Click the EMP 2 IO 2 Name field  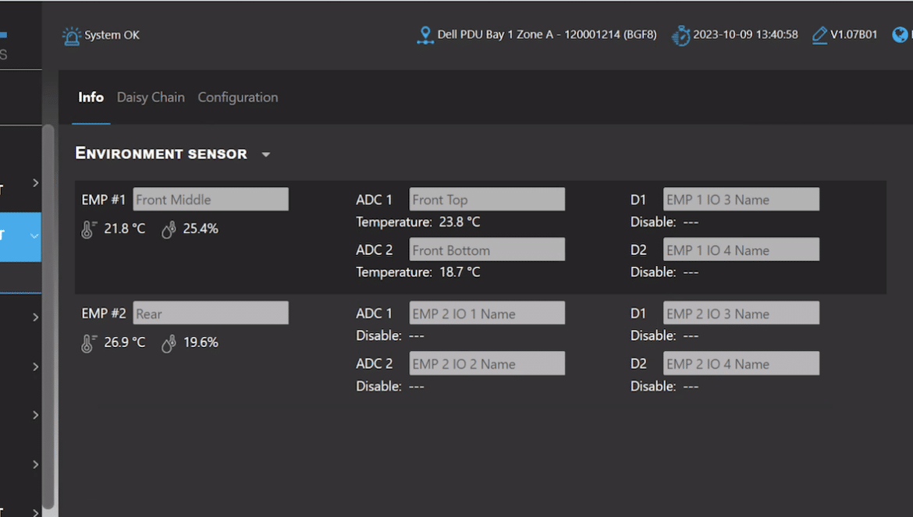pyautogui.click(x=487, y=363)
